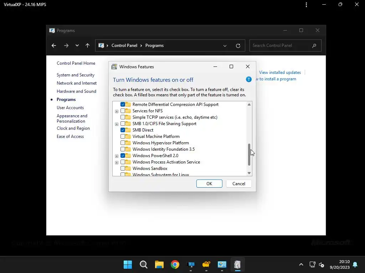Go up one level with the Up arrow
The height and width of the screenshot is (273, 365).
(88, 45)
